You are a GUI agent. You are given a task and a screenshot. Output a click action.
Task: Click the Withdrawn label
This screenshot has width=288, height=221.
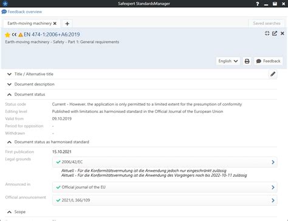(x=15, y=133)
